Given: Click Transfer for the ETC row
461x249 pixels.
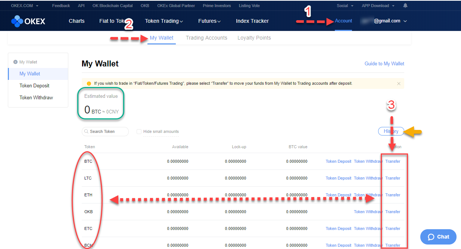Looking at the screenshot, I should [393, 228].
